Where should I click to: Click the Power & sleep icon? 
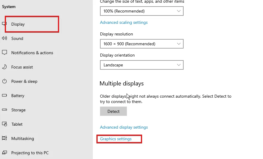pos(4,81)
